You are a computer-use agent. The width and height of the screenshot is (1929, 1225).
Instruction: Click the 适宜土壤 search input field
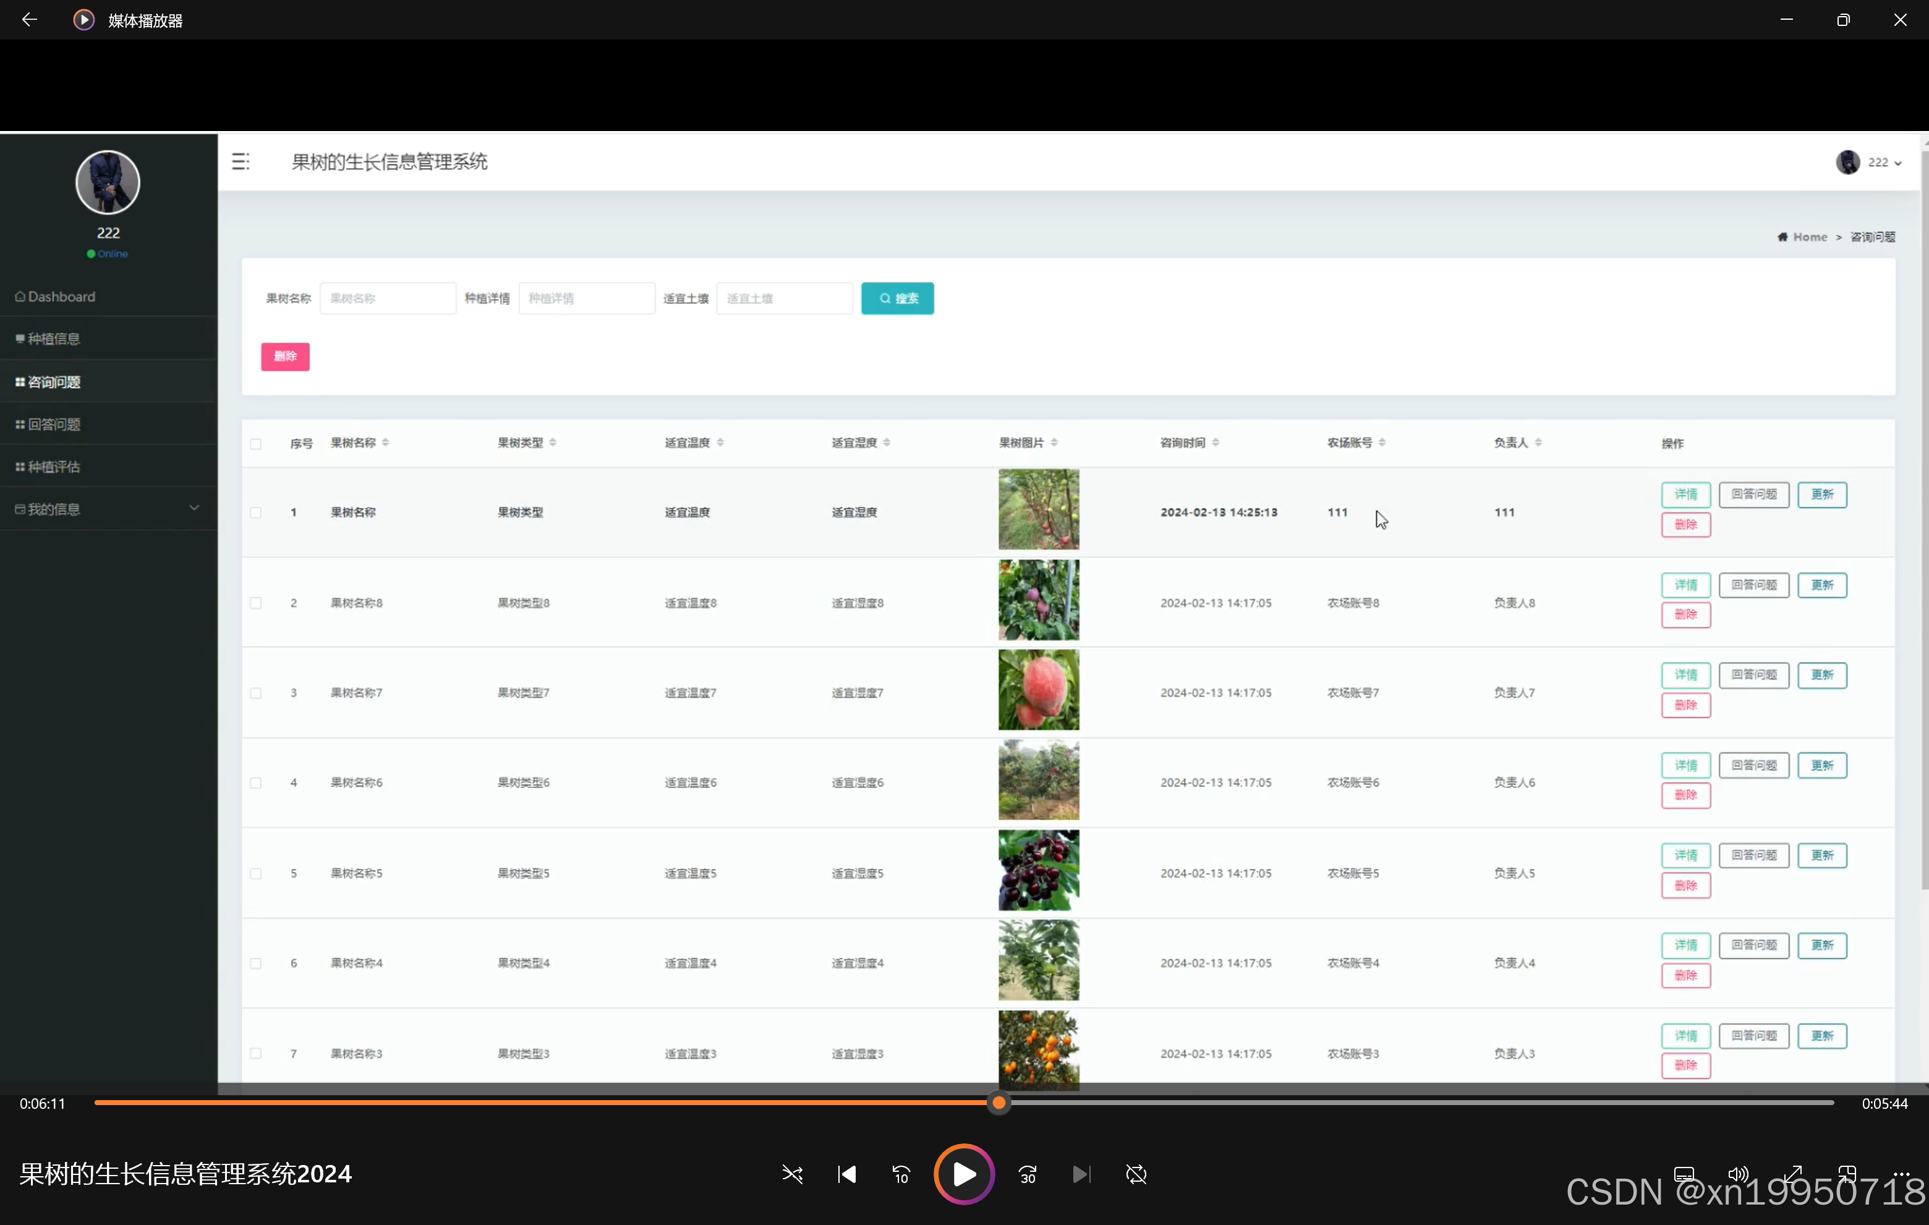tap(784, 299)
